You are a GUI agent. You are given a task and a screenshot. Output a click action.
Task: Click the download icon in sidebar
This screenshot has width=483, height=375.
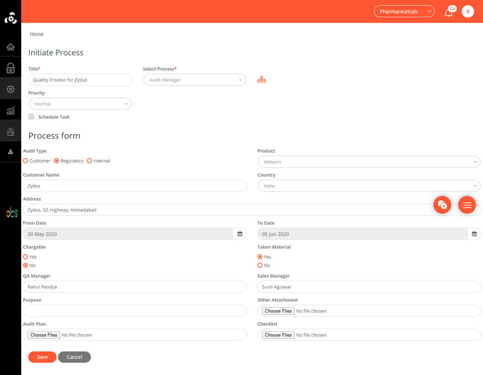(11, 151)
